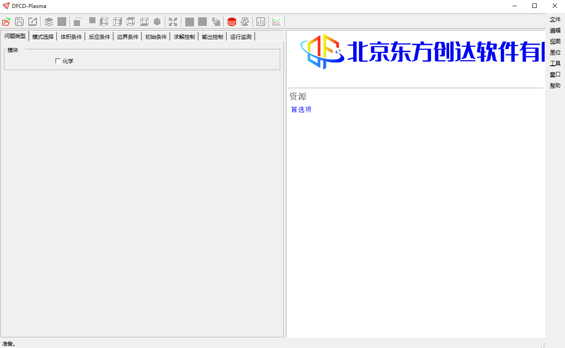This screenshot has height=348, width=565.
Task: Switch to the 模式选择 tab
Action: click(43, 37)
